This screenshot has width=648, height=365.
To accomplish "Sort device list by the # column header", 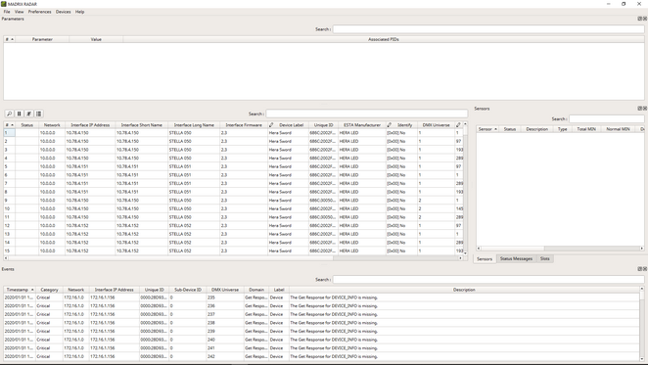I will pos(10,125).
